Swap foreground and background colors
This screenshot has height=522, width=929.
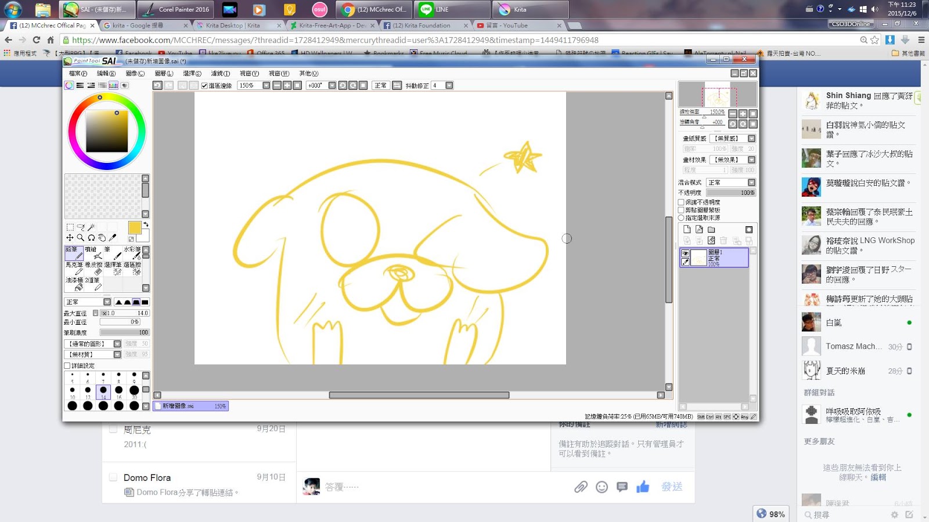(146, 224)
